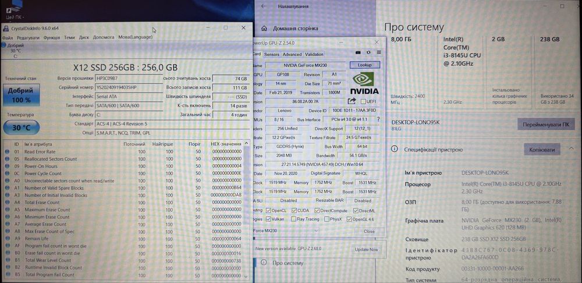Image resolution: width=582 pixels, height=283 pixels.
Task: Open the Диск menu
Action: 84,37
